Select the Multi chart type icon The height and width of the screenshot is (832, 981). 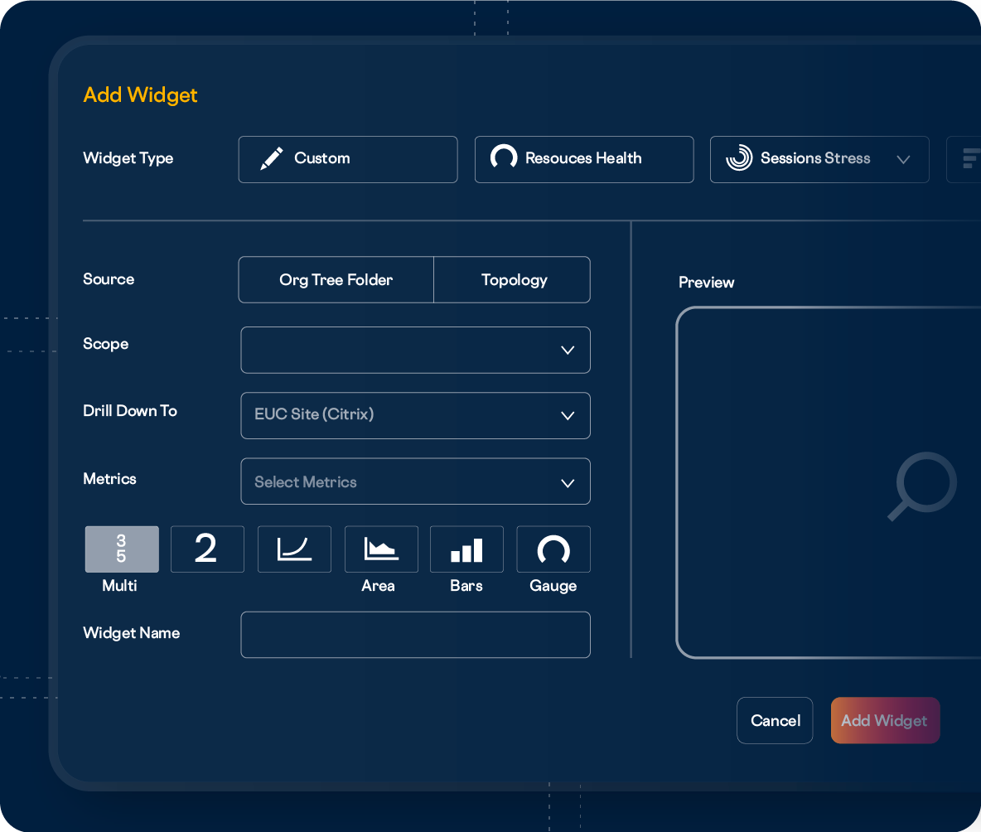coord(122,549)
